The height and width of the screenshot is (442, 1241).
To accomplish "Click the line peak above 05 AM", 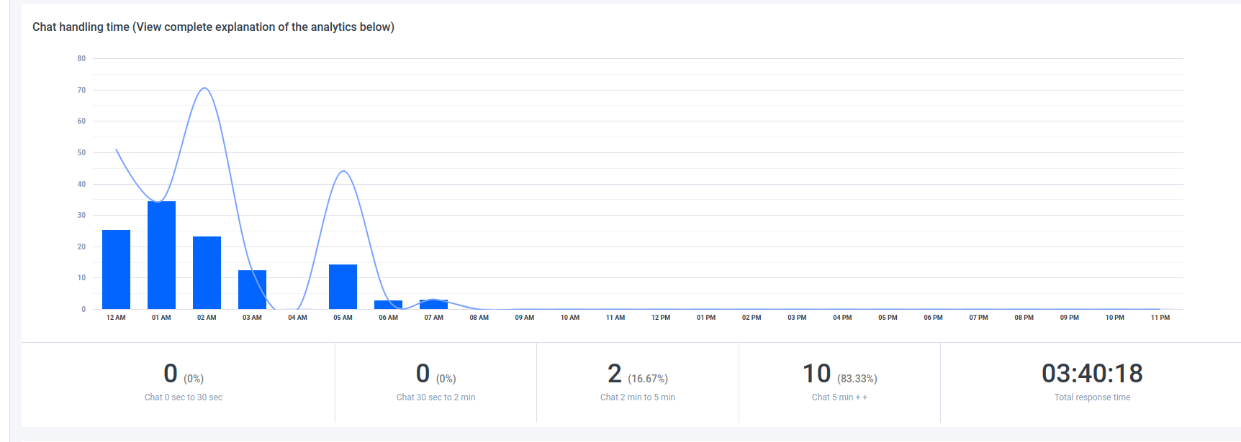I will [x=343, y=171].
